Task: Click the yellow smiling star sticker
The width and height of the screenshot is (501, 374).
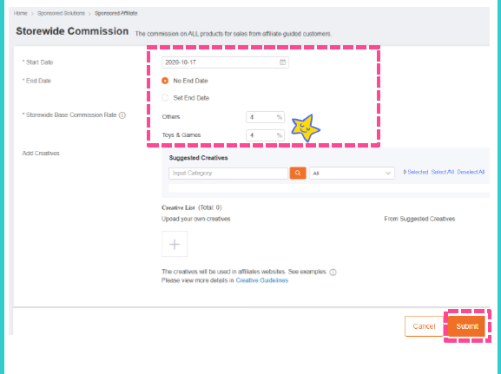Action: click(x=305, y=128)
